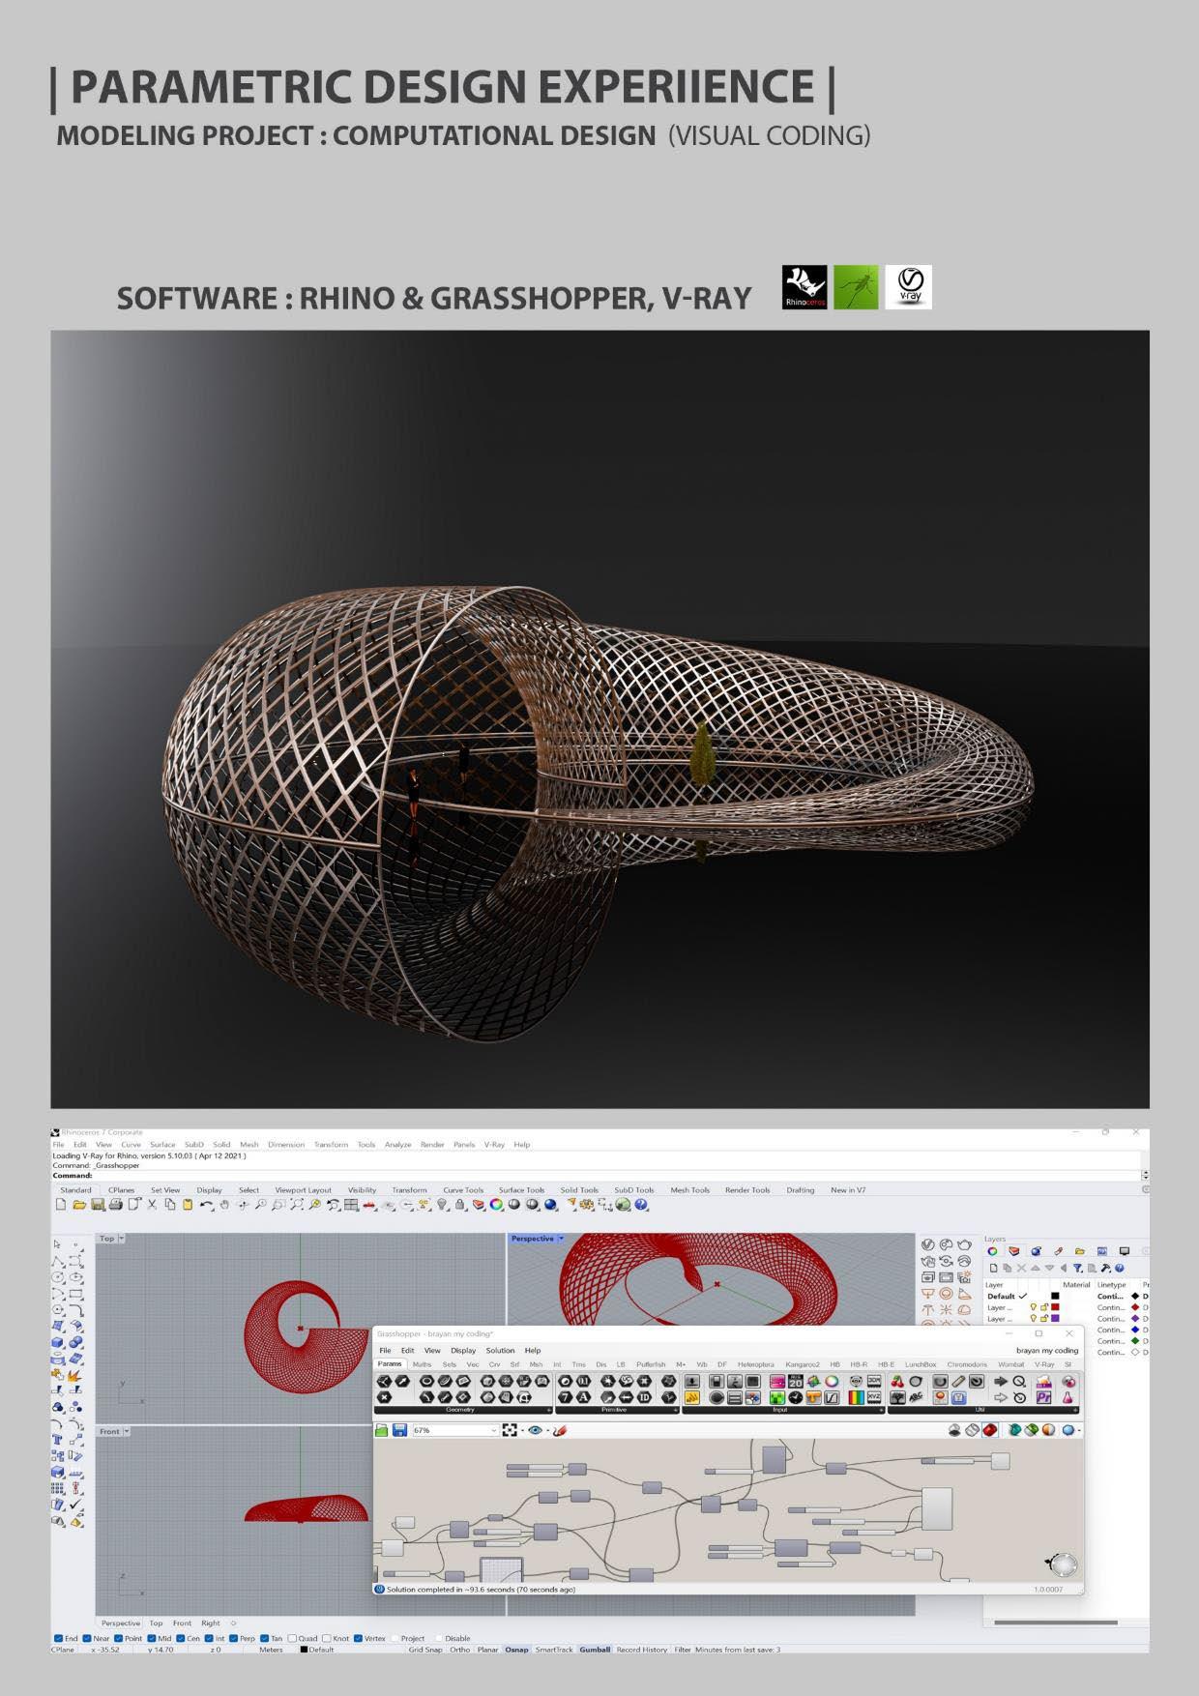The width and height of the screenshot is (1199, 1696).
Task: Switch to the Curve Tools toolbar tab
Action: [463, 1190]
